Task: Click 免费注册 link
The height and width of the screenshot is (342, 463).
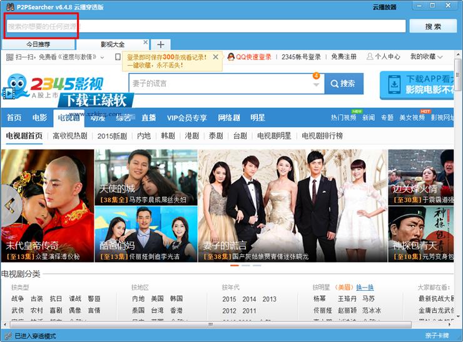Action: 343,57
